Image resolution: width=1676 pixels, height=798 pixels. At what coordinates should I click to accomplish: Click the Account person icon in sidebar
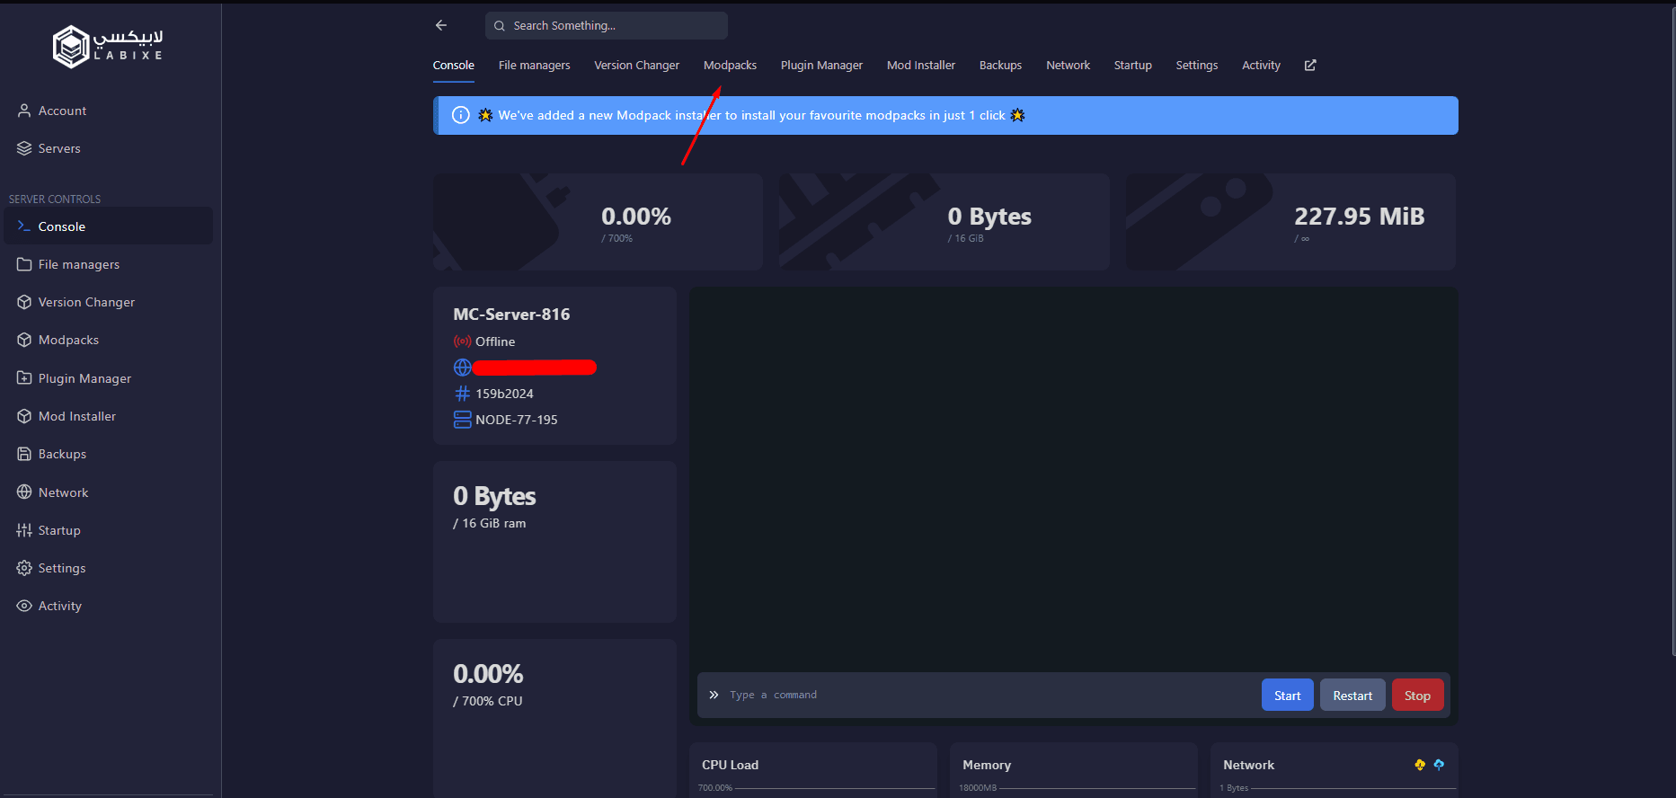pos(24,111)
